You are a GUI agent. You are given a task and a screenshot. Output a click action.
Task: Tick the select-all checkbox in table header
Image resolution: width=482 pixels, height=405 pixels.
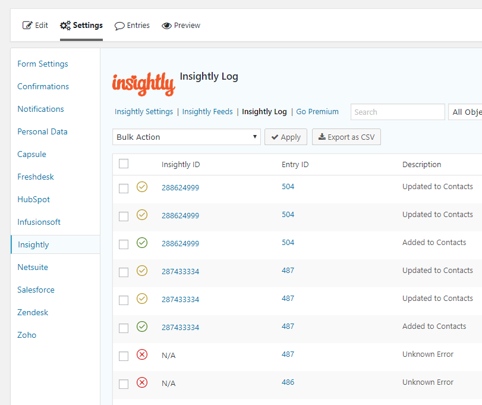coord(124,164)
